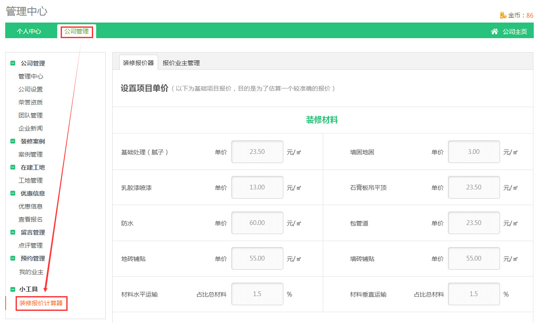
Task: Click the 基础处理(腻子) unit price field
Action: click(x=257, y=152)
